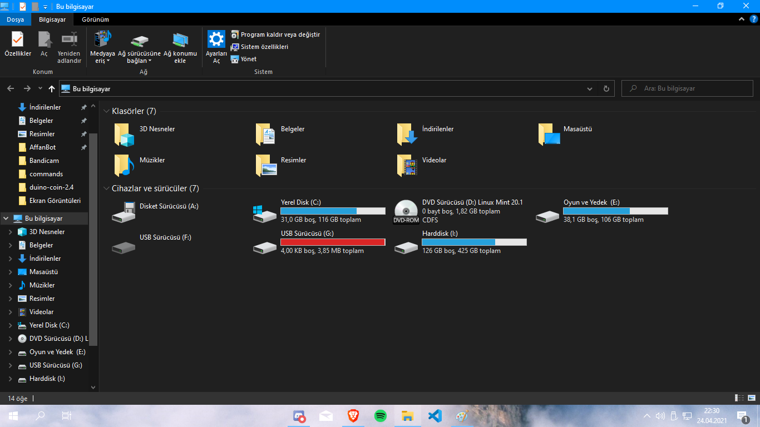Go back with the left arrow
760x427 pixels.
click(10, 88)
